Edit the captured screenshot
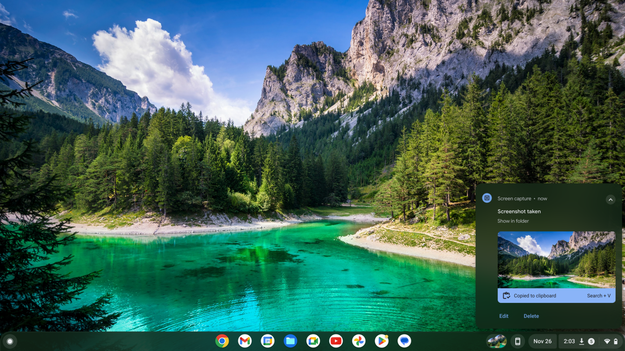625x351 pixels. (503, 316)
